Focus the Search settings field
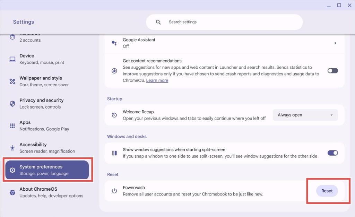 pos(224,22)
